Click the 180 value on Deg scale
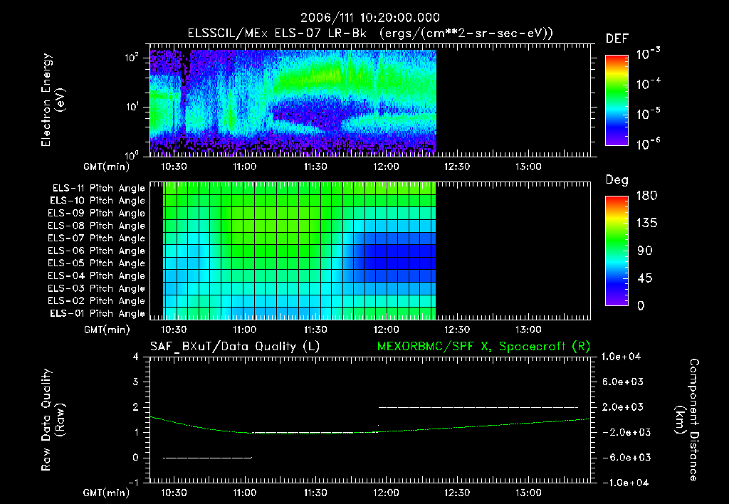This screenshot has height=504, width=729. tap(647, 196)
